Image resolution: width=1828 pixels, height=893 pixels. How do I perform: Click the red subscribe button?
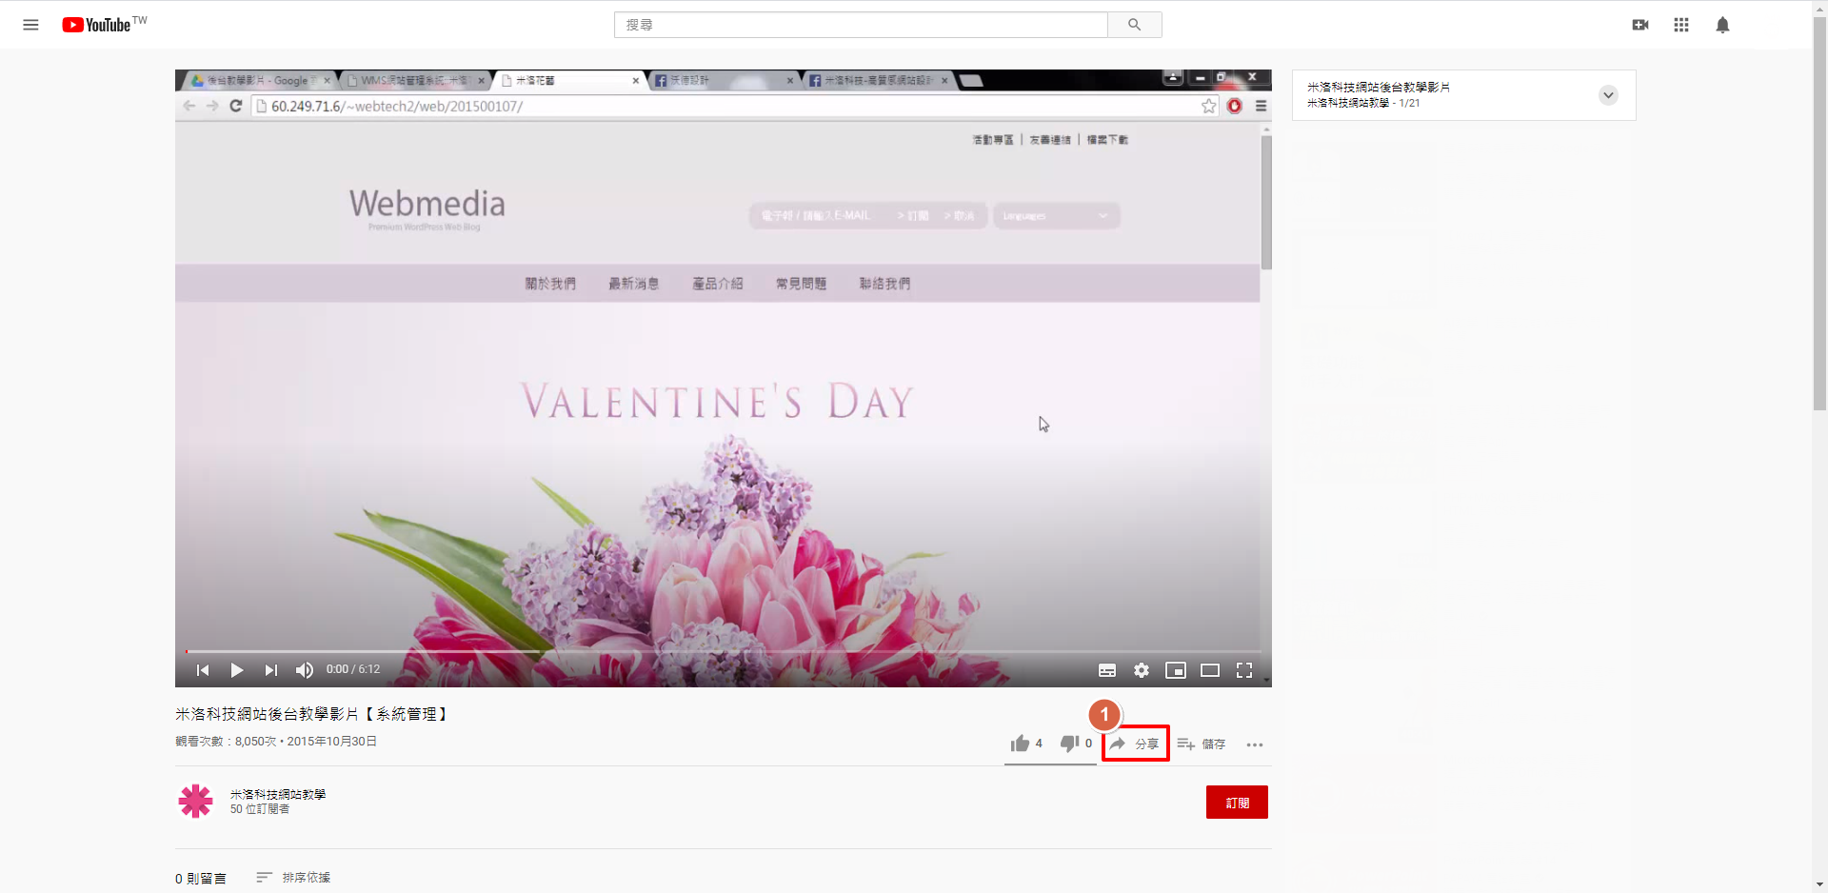[x=1237, y=803]
